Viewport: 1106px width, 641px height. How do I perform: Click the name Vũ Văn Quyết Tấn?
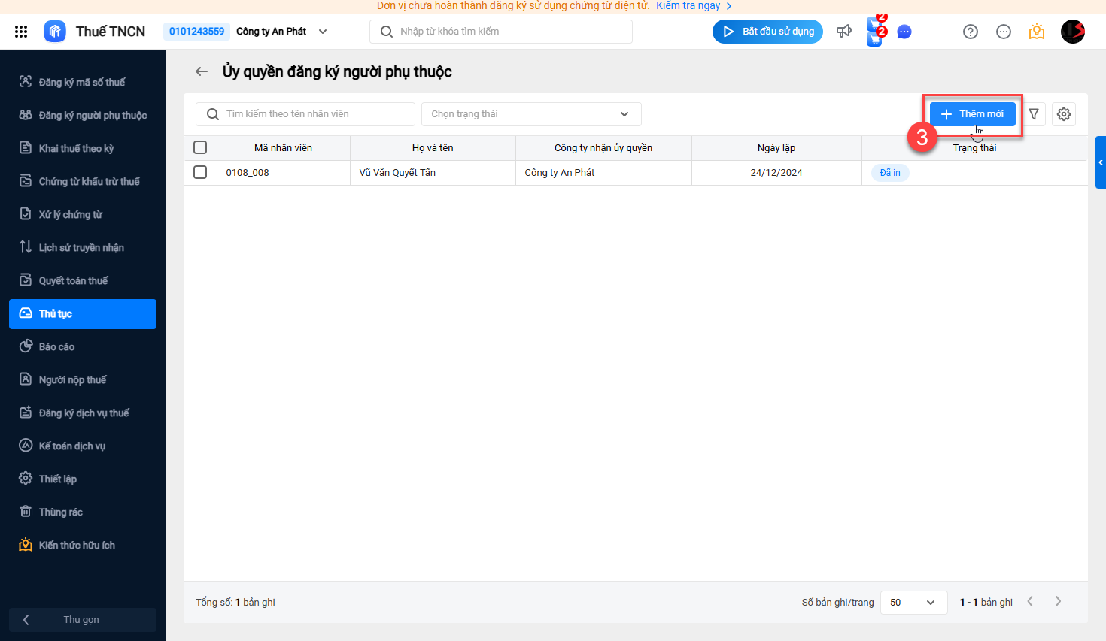[397, 173]
